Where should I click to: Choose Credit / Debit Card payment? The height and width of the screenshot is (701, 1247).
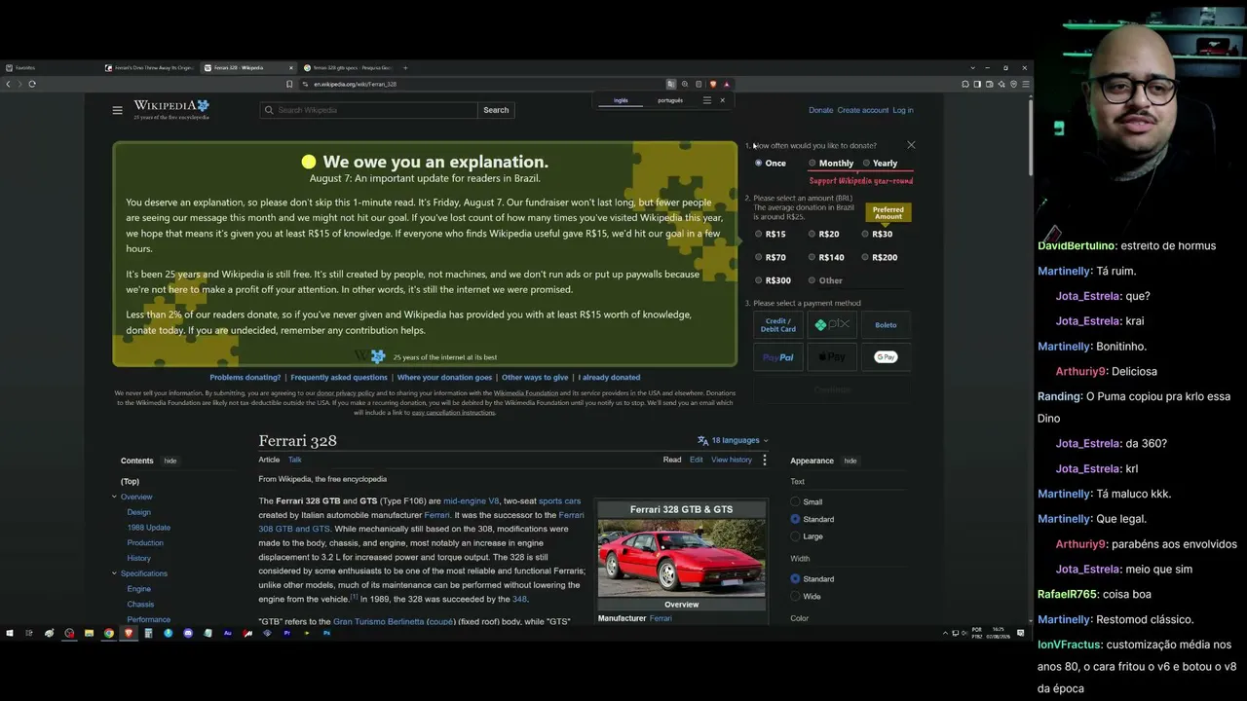tap(778, 325)
